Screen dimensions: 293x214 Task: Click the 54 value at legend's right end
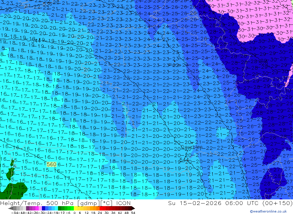point(133,213)
